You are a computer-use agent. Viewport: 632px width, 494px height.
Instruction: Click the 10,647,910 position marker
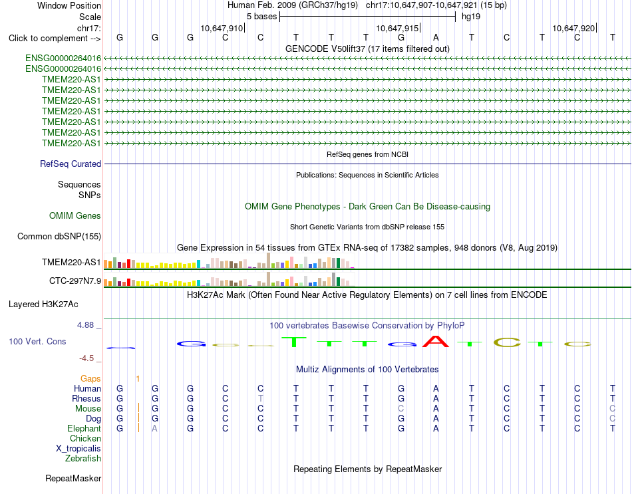click(x=222, y=28)
